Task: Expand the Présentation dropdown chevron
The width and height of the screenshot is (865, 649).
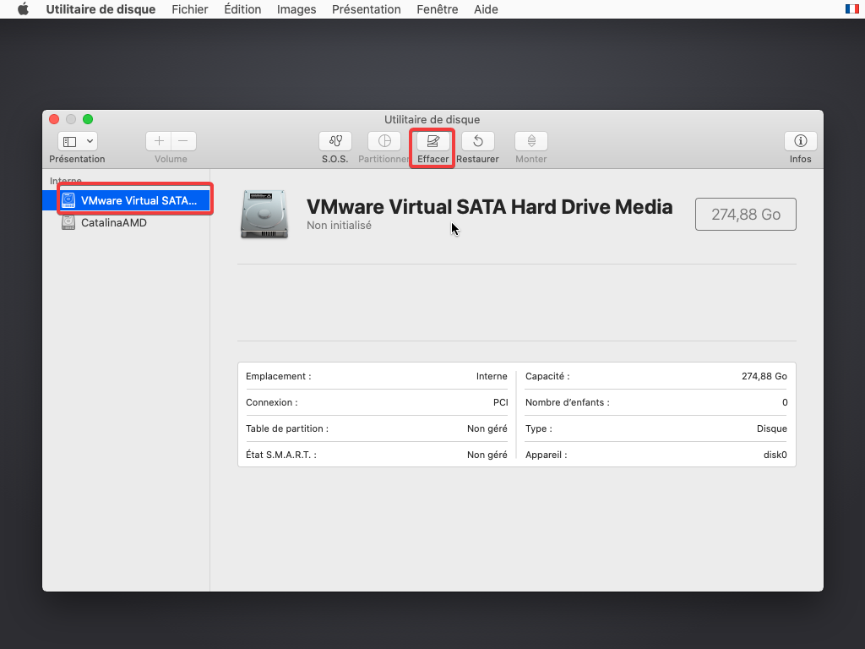Action: [90, 141]
